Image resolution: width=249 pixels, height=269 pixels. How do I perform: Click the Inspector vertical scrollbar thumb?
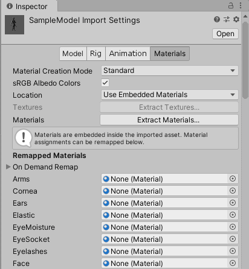245,60
